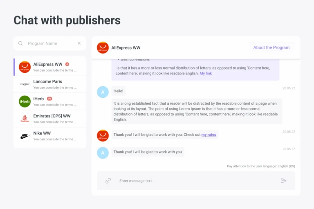This screenshot has width=314, height=209.
Task: Click the 'Pay attention to the user language' note
Action: tap(261, 166)
